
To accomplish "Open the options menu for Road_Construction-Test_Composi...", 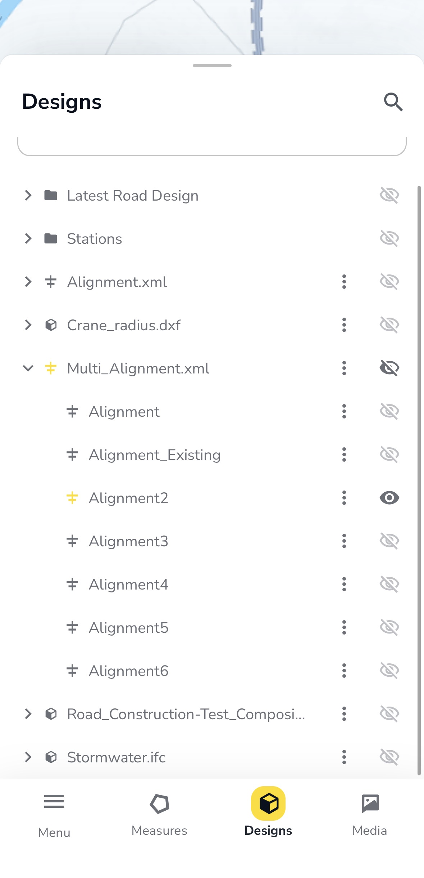I will tap(344, 714).
